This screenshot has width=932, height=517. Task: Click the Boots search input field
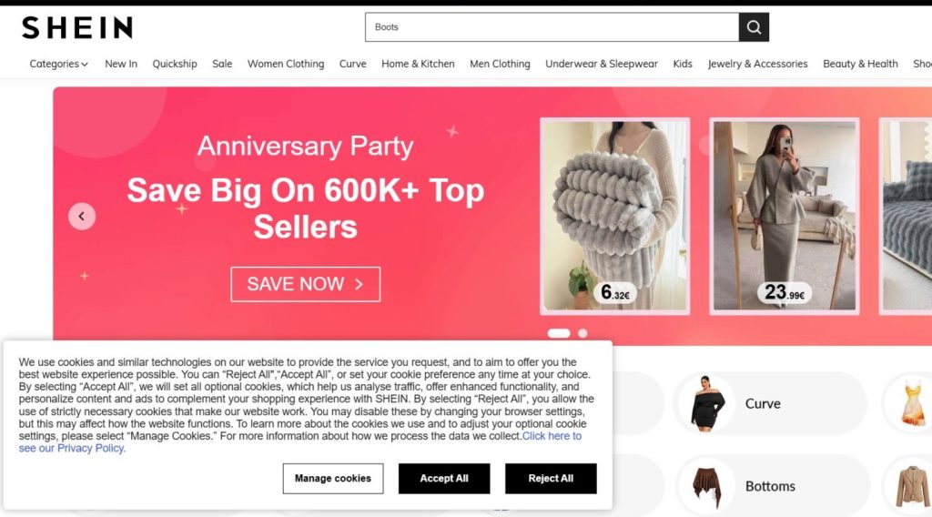coord(552,27)
